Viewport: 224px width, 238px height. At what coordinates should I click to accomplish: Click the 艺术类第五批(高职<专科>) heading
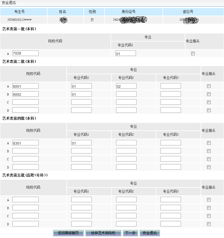[x=25, y=175]
